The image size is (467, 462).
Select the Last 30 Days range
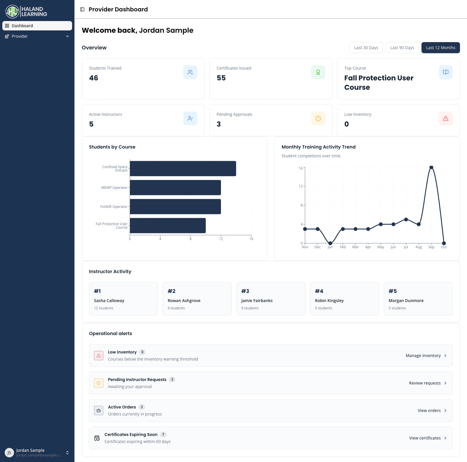tap(366, 48)
